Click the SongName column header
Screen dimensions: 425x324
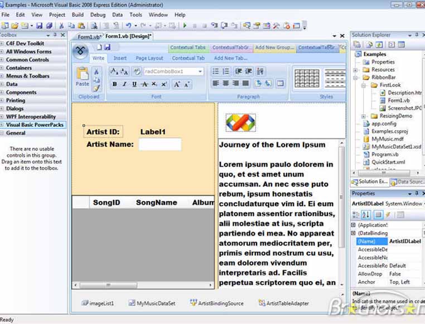click(x=156, y=203)
